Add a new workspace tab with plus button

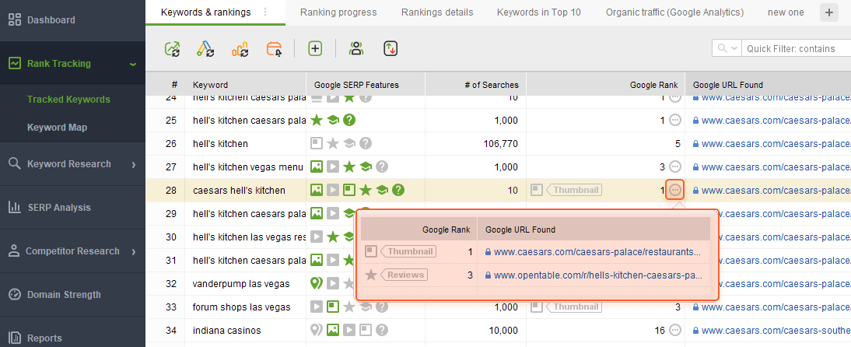[828, 12]
